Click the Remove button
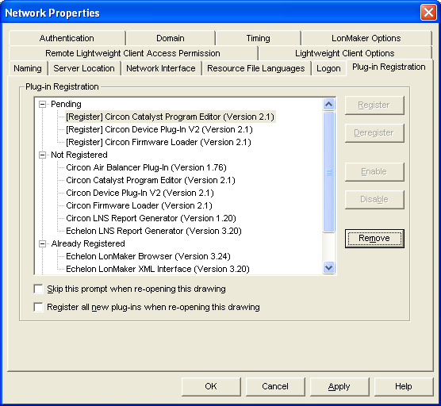The image size is (441, 406). coord(374,239)
